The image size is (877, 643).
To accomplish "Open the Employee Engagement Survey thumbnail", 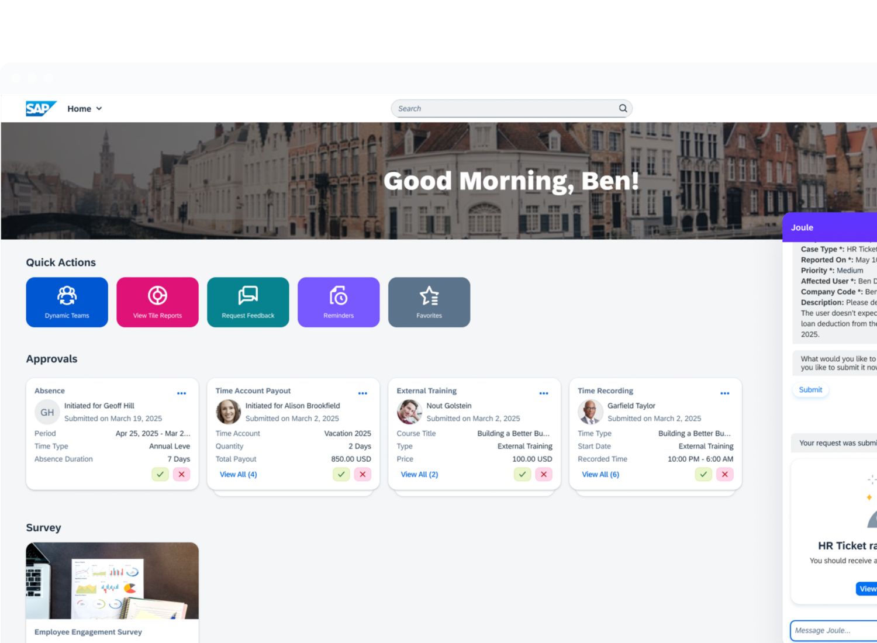I will [112, 580].
